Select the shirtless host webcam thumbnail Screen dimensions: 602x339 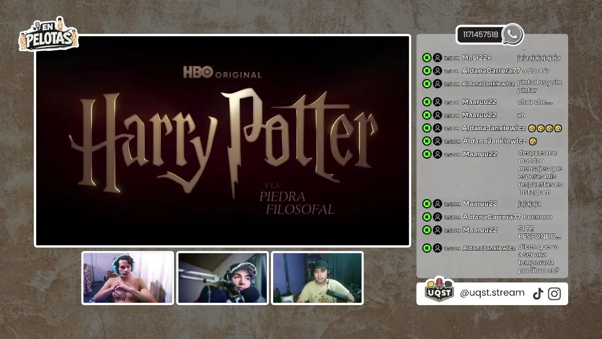pyautogui.click(x=128, y=278)
